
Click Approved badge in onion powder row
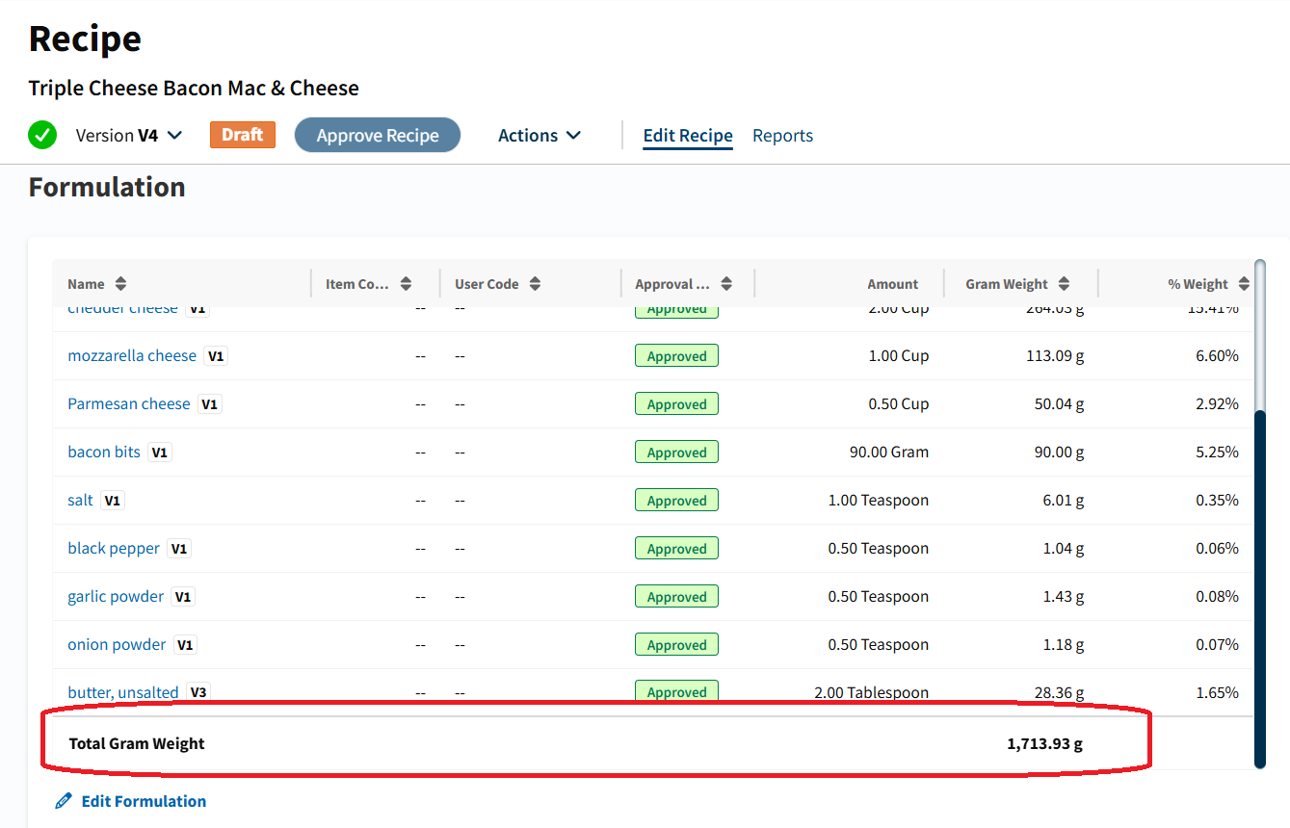[676, 645]
